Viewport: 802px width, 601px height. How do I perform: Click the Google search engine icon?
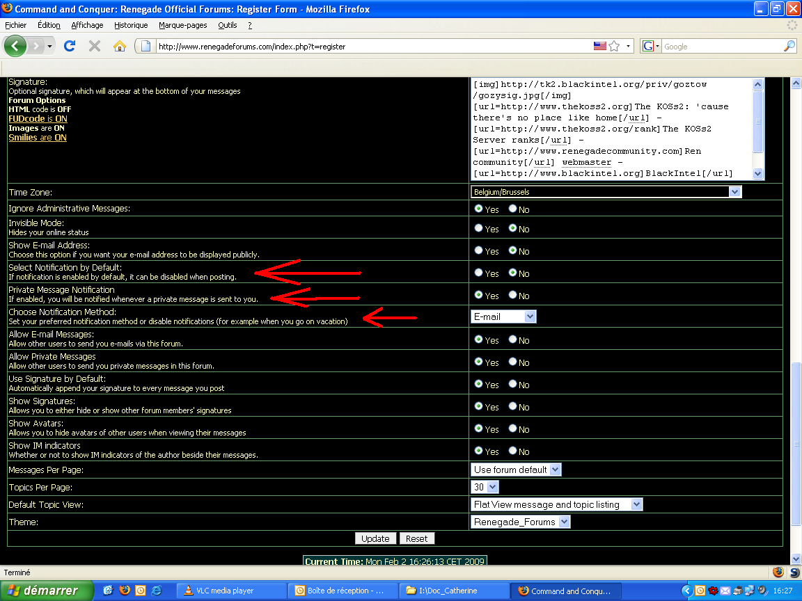[x=647, y=46]
